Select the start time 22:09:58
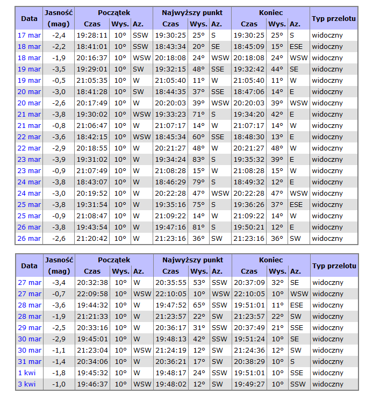373x415 pixels. [x=92, y=294]
